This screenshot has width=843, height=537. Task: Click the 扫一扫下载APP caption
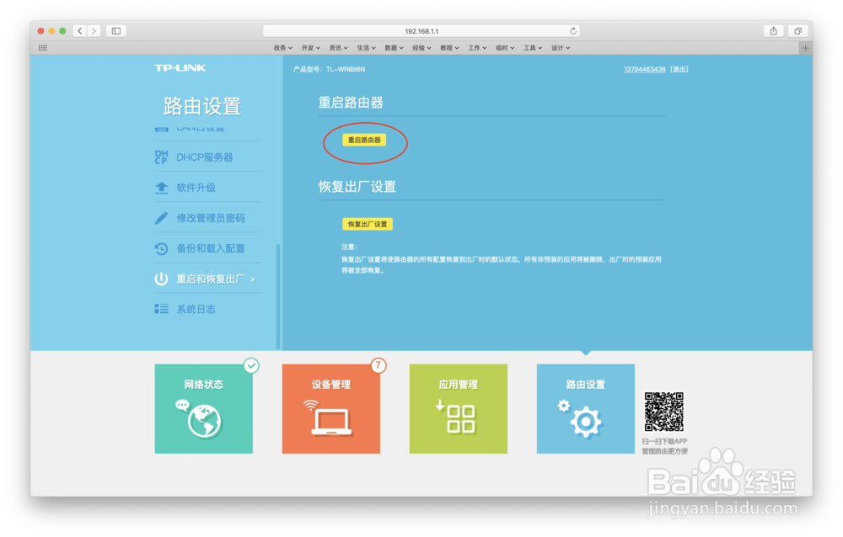point(664,441)
